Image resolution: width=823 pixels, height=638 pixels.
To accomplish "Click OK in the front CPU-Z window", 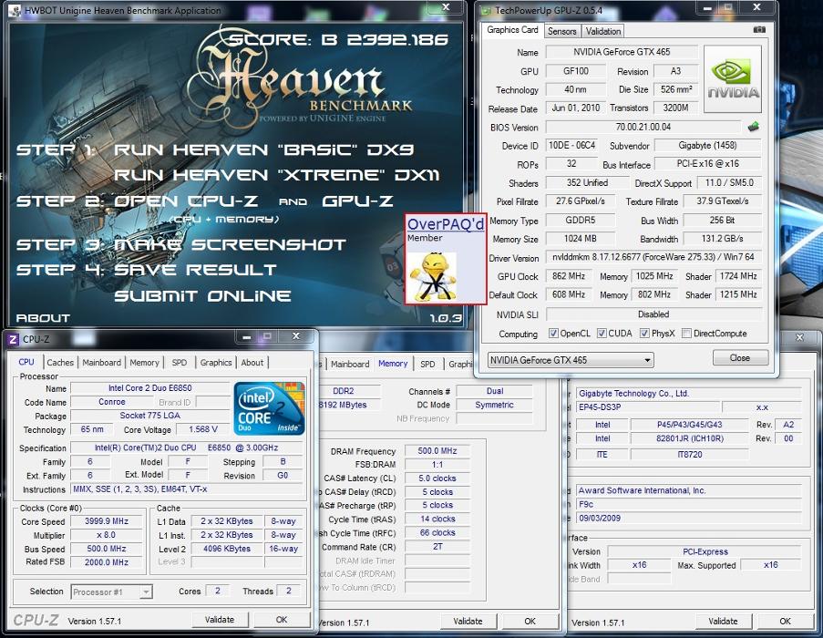I will [282, 620].
